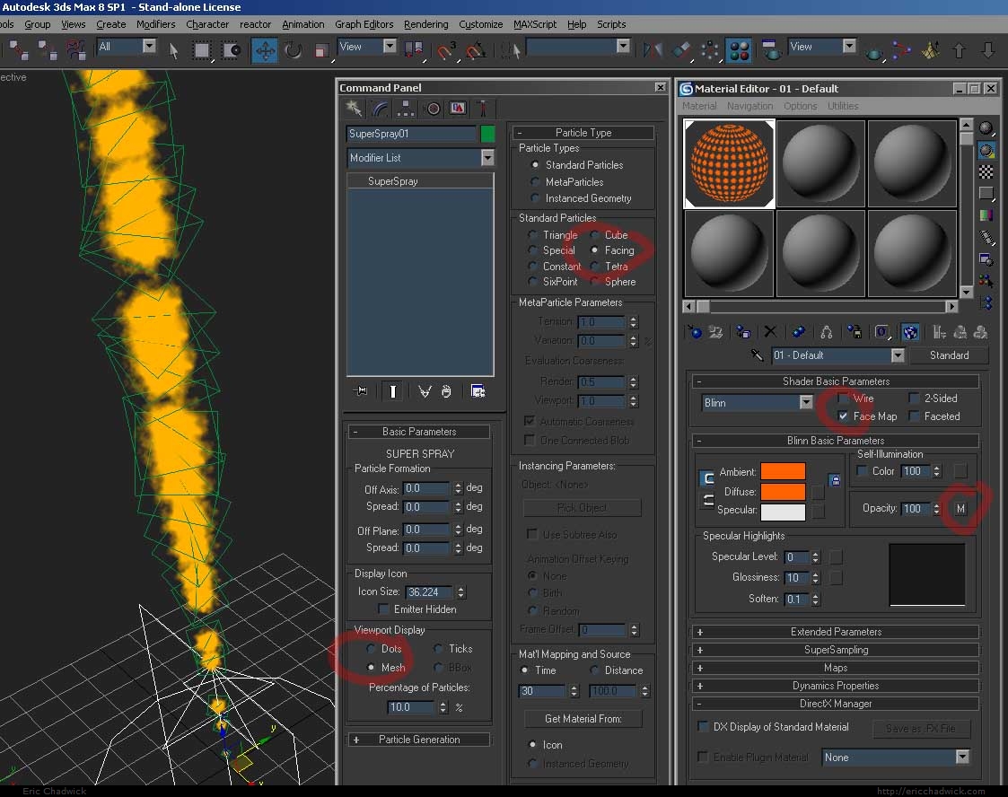This screenshot has width=1008, height=797.
Task: Select the Select and Link tool
Action: [x=19, y=49]
